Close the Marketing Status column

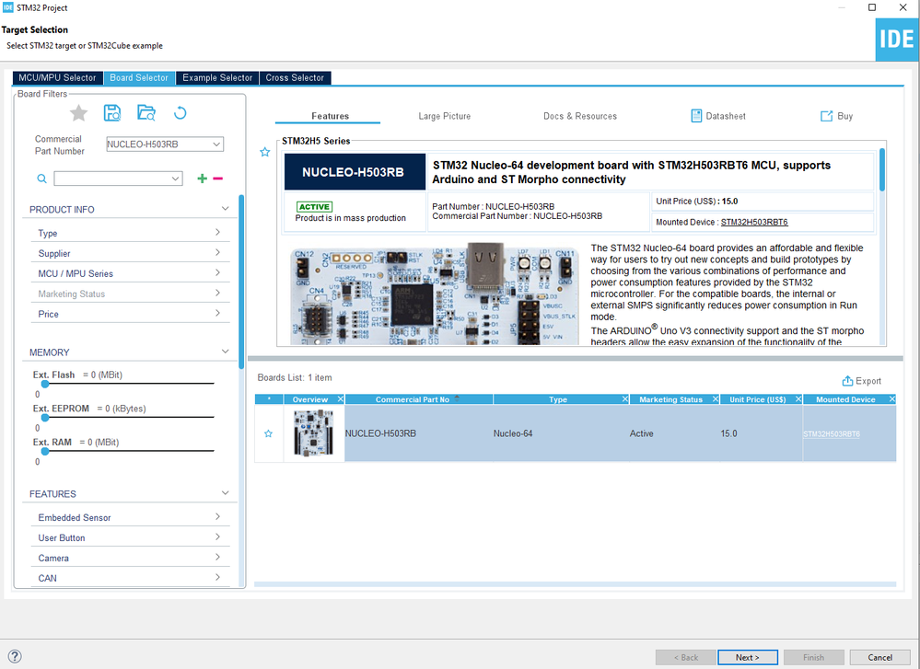point(716,399)
